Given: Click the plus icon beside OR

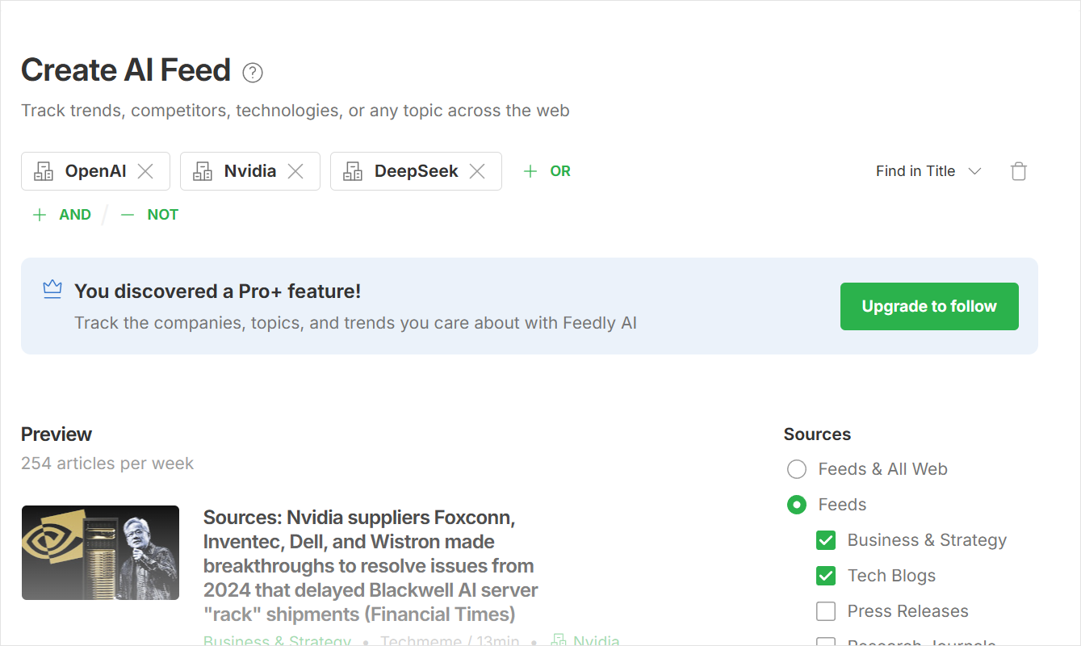Looking at the screenshot, I should pos(530,171).
